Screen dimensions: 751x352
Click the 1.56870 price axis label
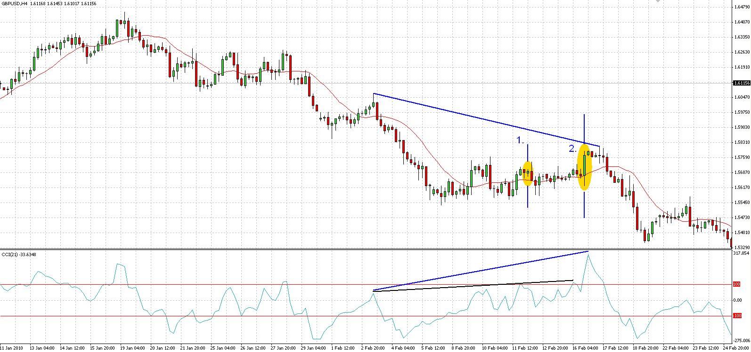[742, 172]
